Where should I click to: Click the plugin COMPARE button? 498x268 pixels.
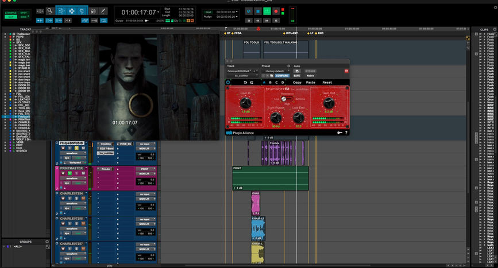(x=282, y=76)
